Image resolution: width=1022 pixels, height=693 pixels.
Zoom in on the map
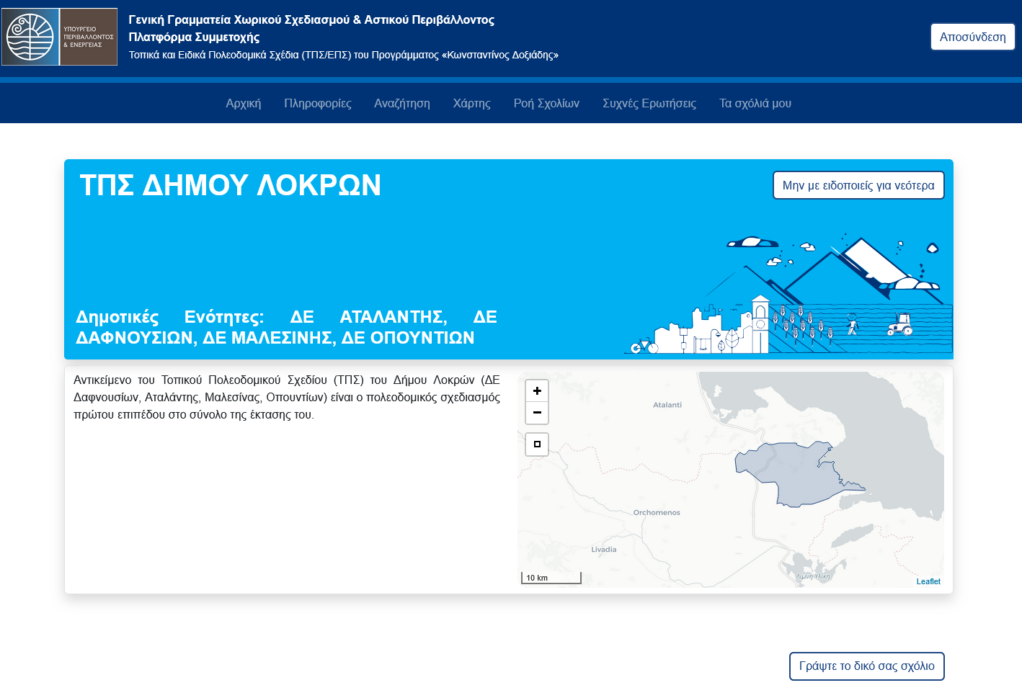(537, 390)
